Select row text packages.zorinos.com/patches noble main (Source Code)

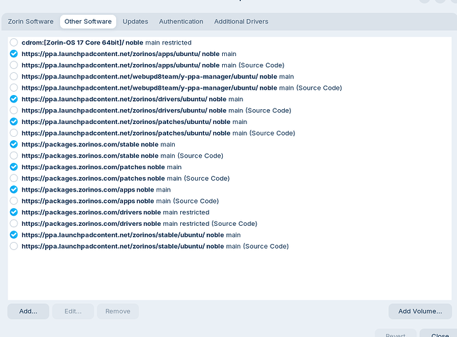click(x=126, y=179)
